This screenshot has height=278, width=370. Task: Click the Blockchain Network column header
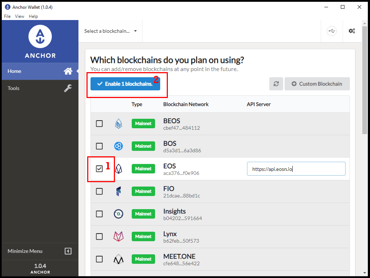(186, 104)
